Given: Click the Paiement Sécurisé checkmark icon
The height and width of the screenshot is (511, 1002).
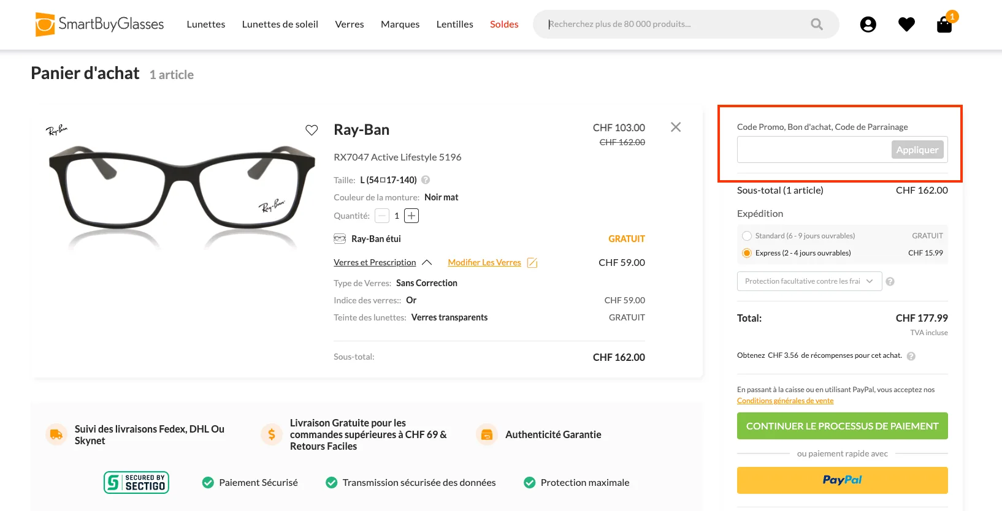Looking at the screenshot, I should [208, 483].
